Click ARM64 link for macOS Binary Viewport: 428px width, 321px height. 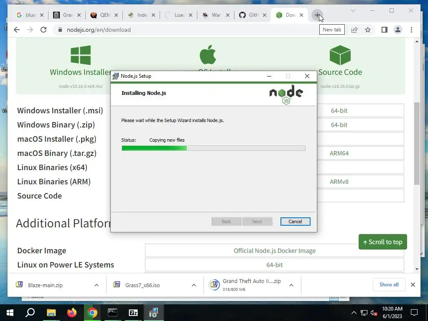[339, 153]
